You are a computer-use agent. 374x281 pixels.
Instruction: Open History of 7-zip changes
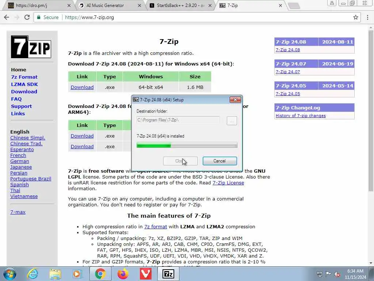[301, 116]
